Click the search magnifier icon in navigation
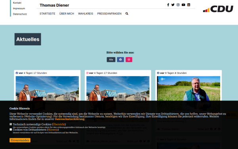238x149 pixels. 127,14
